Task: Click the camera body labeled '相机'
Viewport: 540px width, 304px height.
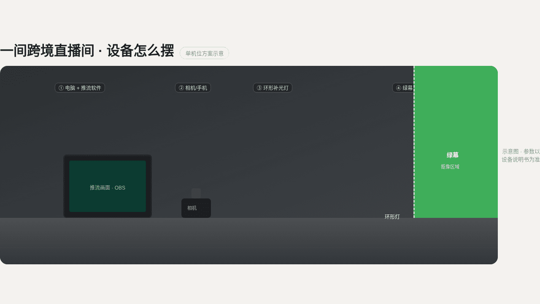Action: point(196,208)
